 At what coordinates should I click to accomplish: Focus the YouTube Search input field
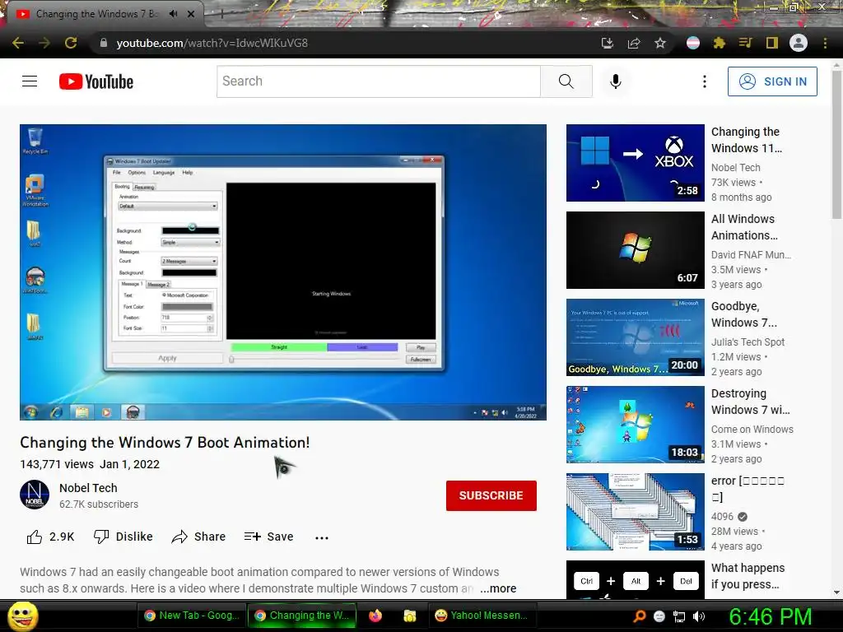[x=379, y=81]
